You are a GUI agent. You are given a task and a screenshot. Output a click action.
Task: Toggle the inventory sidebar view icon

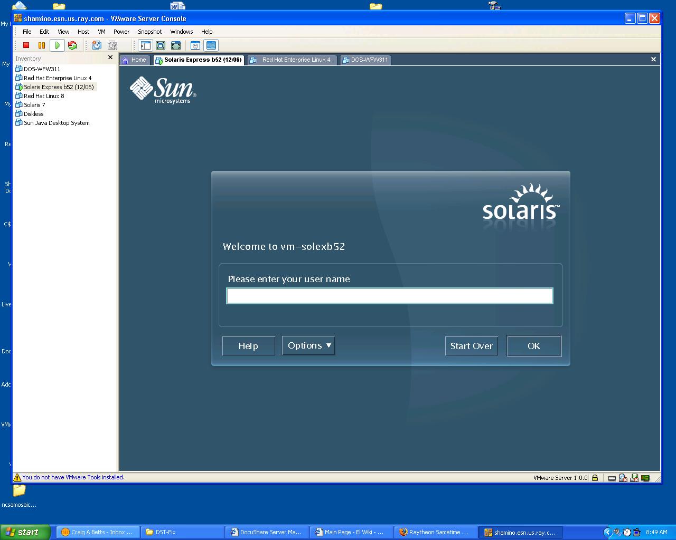pos(146,45)
